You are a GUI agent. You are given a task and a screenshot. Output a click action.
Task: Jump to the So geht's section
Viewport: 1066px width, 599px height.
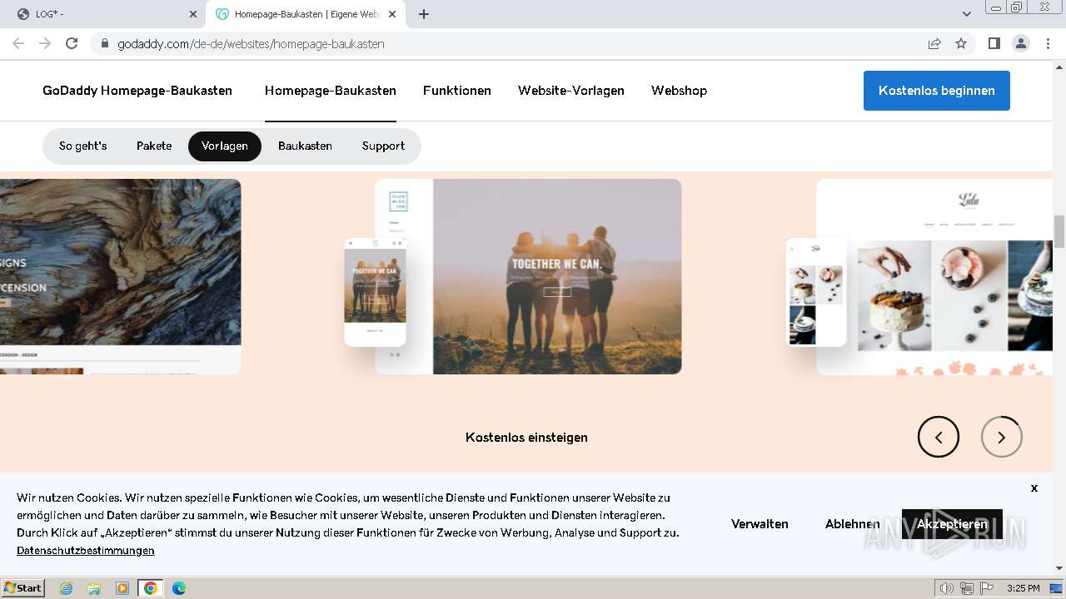pyautogui.click(x=82, y=146)
